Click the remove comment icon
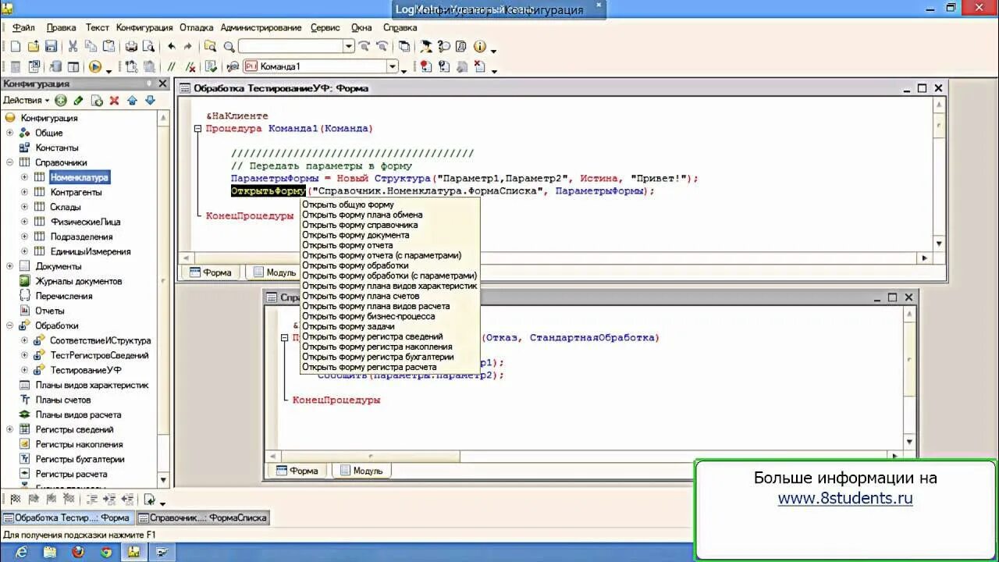Viewport: 999px width, 562px height. coord(190,67)
